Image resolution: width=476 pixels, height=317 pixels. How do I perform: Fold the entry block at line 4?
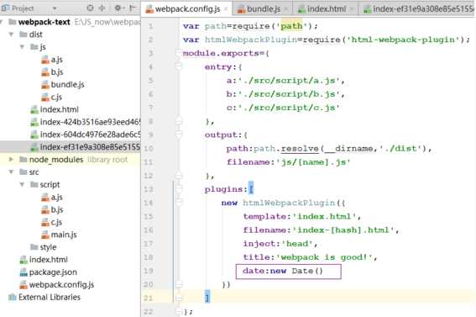178,66
